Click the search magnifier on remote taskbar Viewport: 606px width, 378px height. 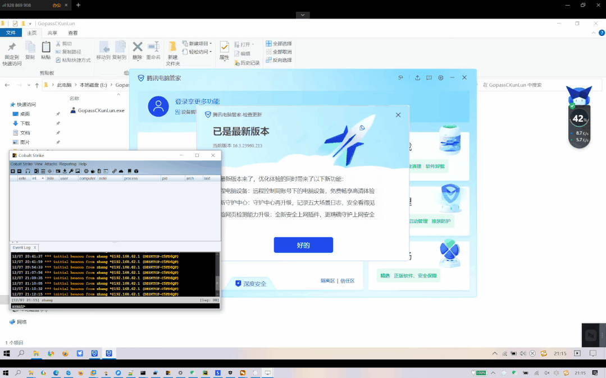click(21, 353)
